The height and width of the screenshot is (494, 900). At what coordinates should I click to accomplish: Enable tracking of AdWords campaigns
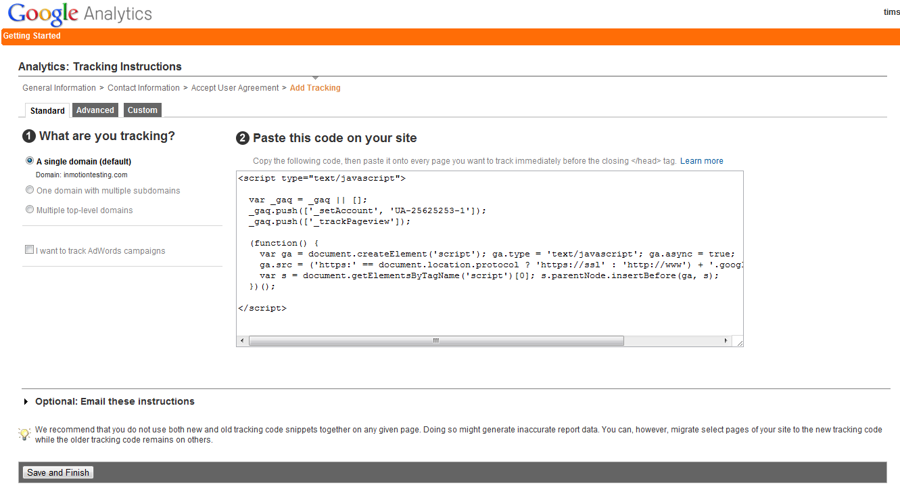click(x=29, y=249)
